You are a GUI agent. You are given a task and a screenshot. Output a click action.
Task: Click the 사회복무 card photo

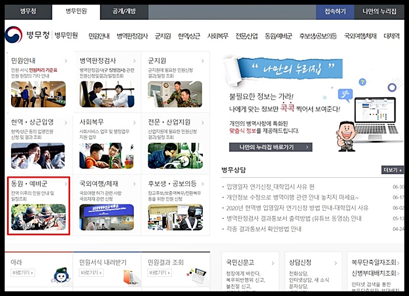107,156
